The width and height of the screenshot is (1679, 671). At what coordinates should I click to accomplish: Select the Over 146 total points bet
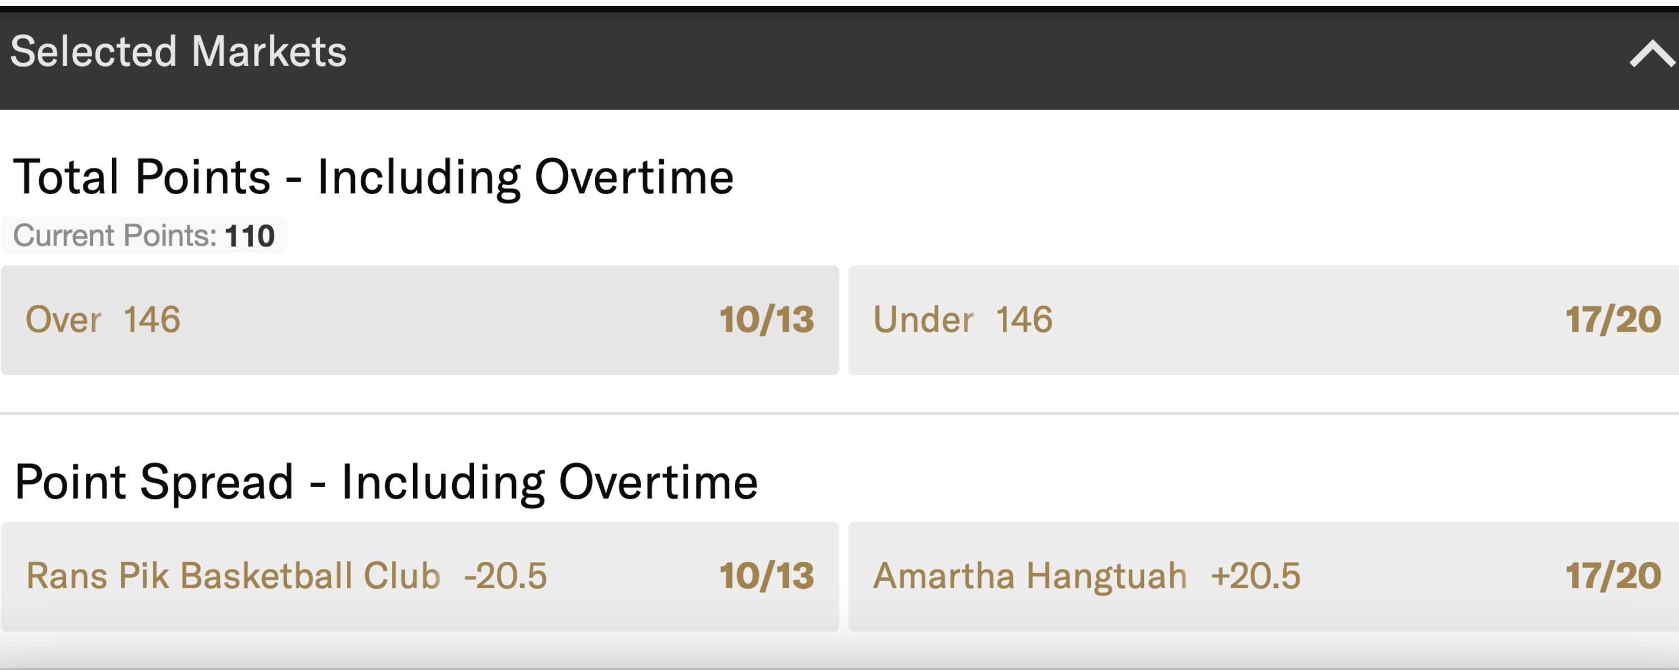point(420,320)
